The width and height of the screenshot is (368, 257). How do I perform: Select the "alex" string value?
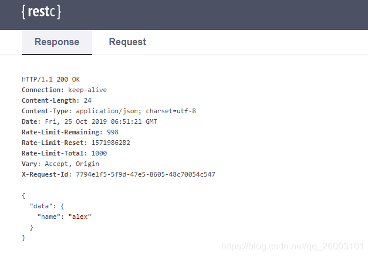tap(80, 217)
